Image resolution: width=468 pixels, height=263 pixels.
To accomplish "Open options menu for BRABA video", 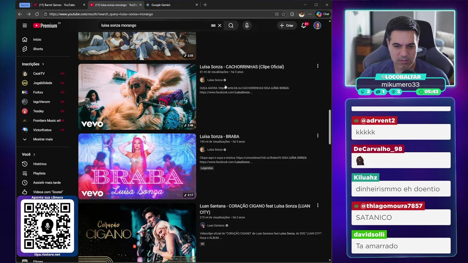I will [x=318, y=136].
